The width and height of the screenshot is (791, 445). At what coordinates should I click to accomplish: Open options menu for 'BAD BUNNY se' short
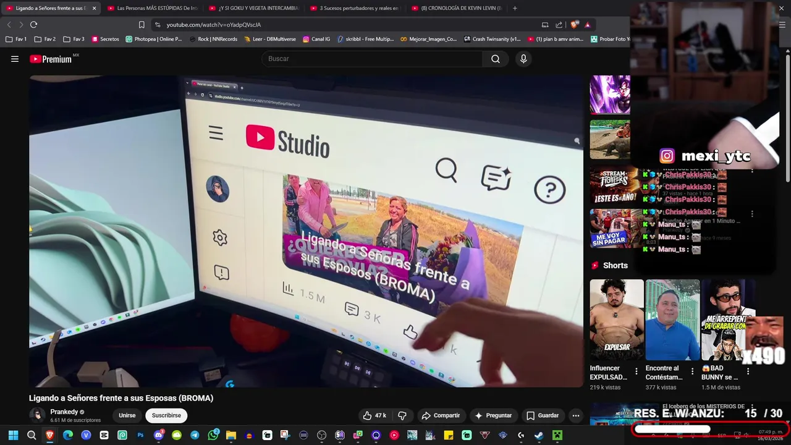[748, 371]
